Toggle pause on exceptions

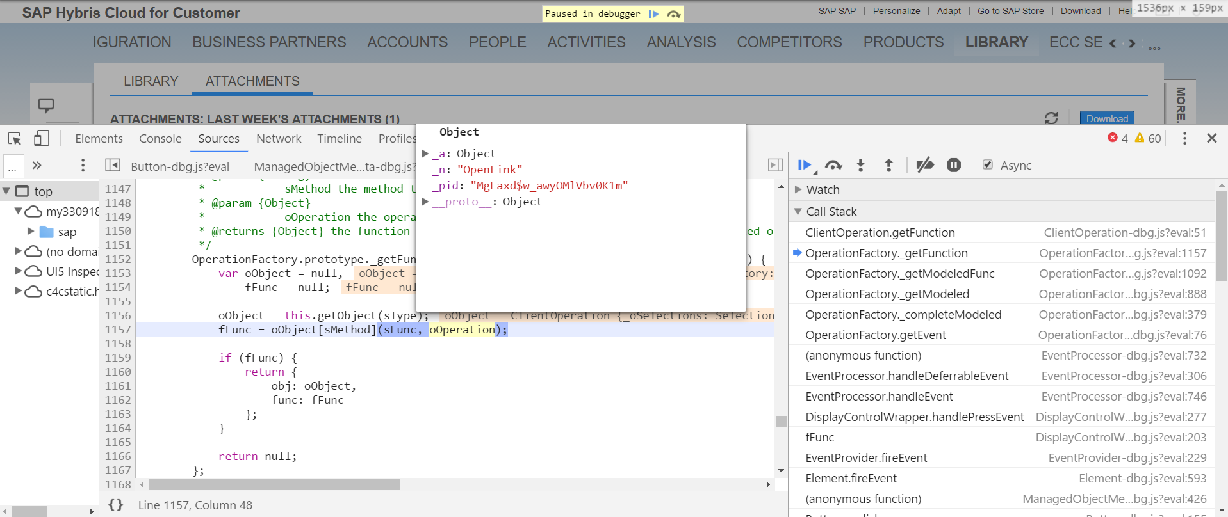click(x=954, y=165)
